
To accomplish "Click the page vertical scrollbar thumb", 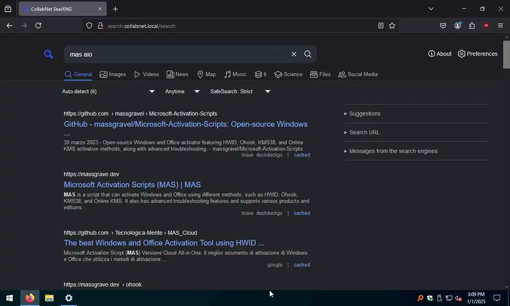I will (x=506, y=55).
